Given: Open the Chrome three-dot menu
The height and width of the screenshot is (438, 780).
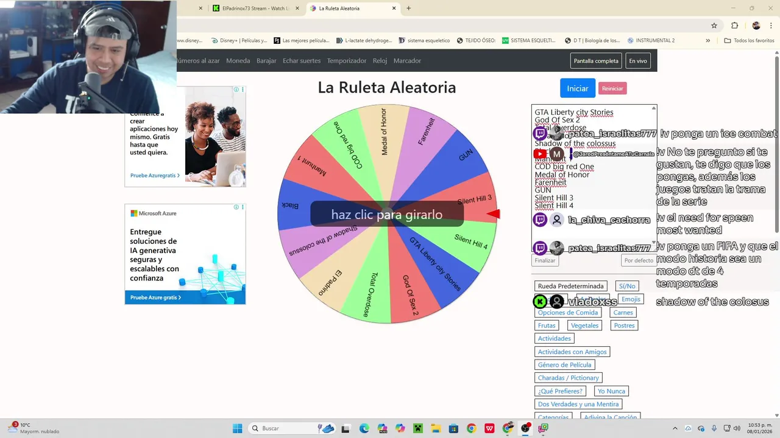Looking at the screenshot, I should [x=770, y=26].
